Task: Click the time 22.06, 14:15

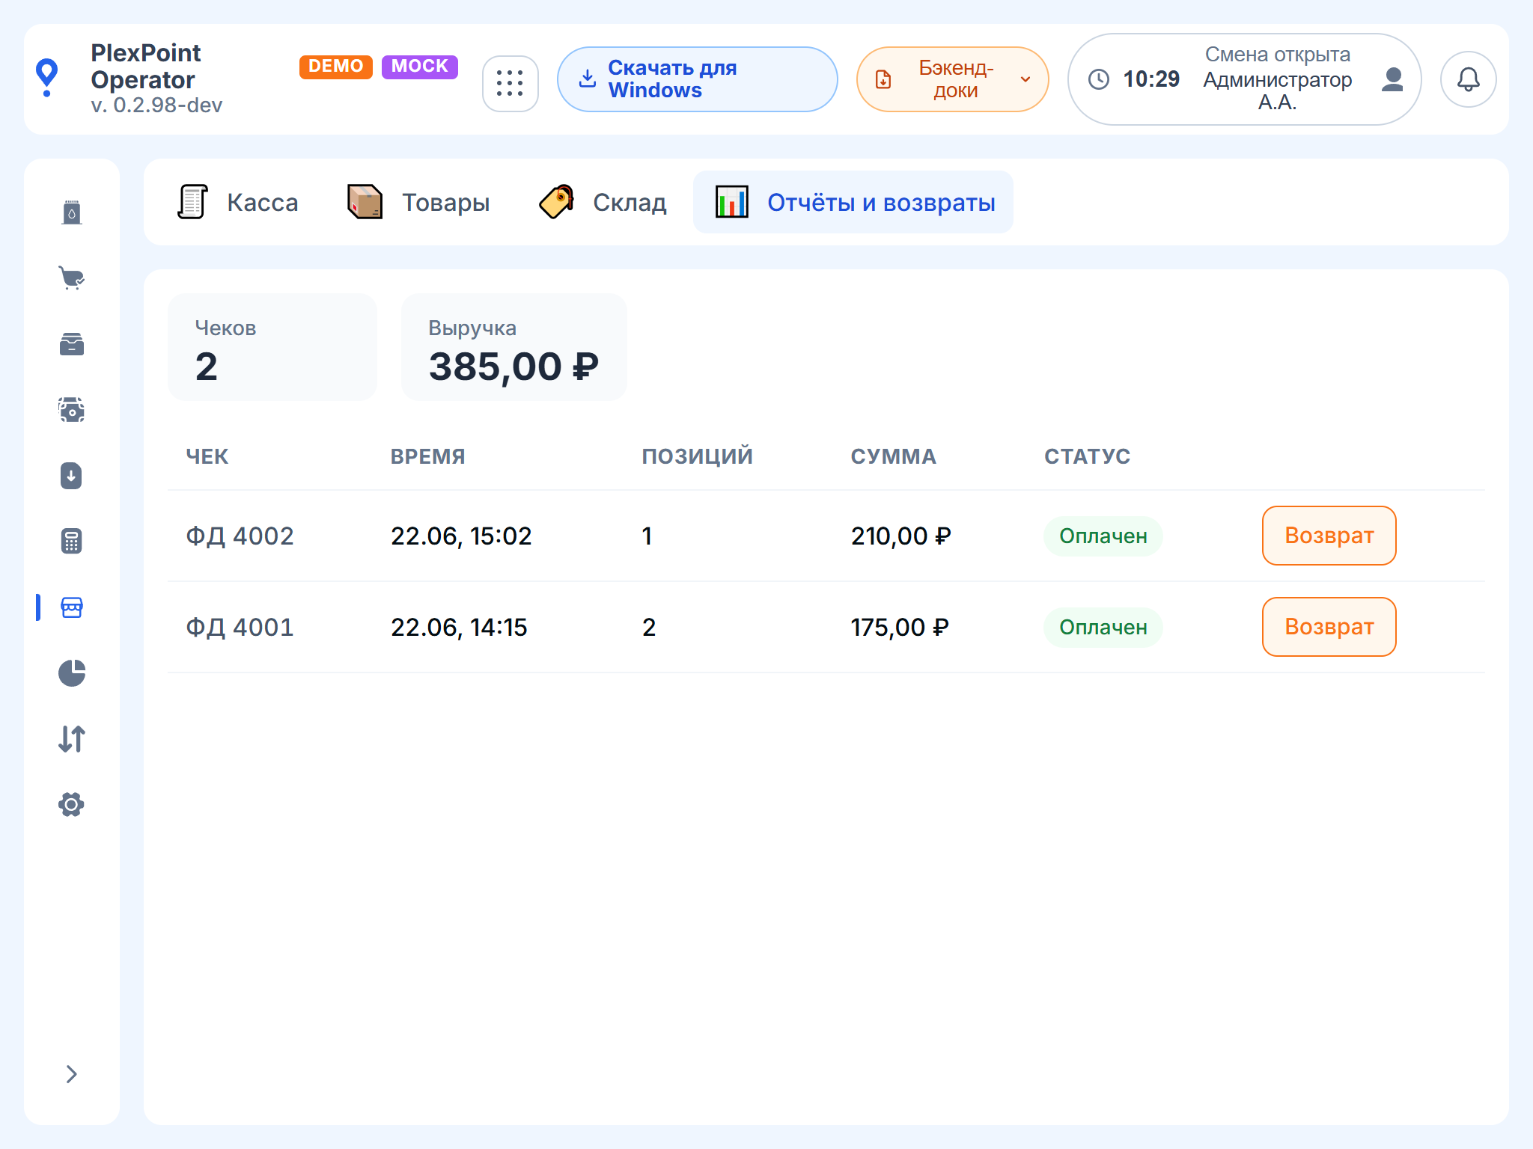Action: tap(459, 627)
